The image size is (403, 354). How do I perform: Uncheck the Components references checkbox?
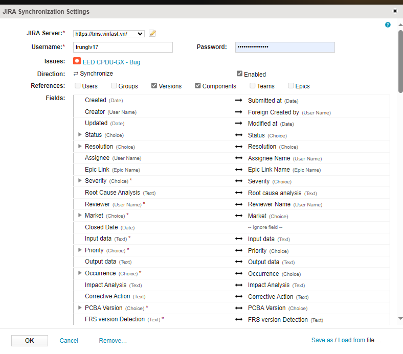[x=197, y=85]
